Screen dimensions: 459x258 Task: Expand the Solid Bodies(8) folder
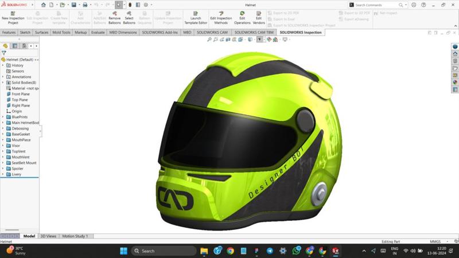pos(3,83)
